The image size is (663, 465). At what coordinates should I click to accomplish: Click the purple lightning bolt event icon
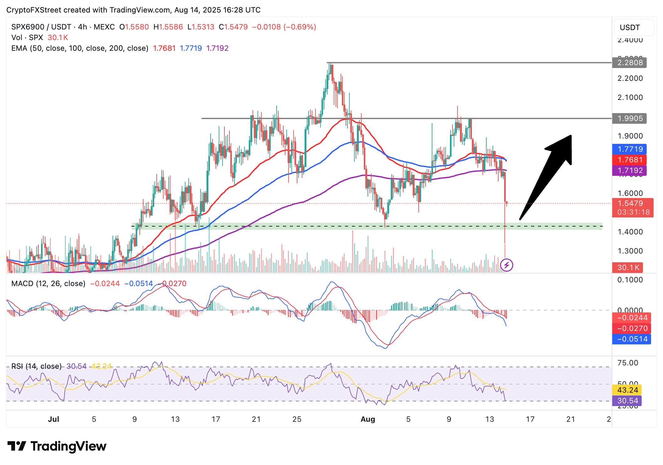(506, 265)
